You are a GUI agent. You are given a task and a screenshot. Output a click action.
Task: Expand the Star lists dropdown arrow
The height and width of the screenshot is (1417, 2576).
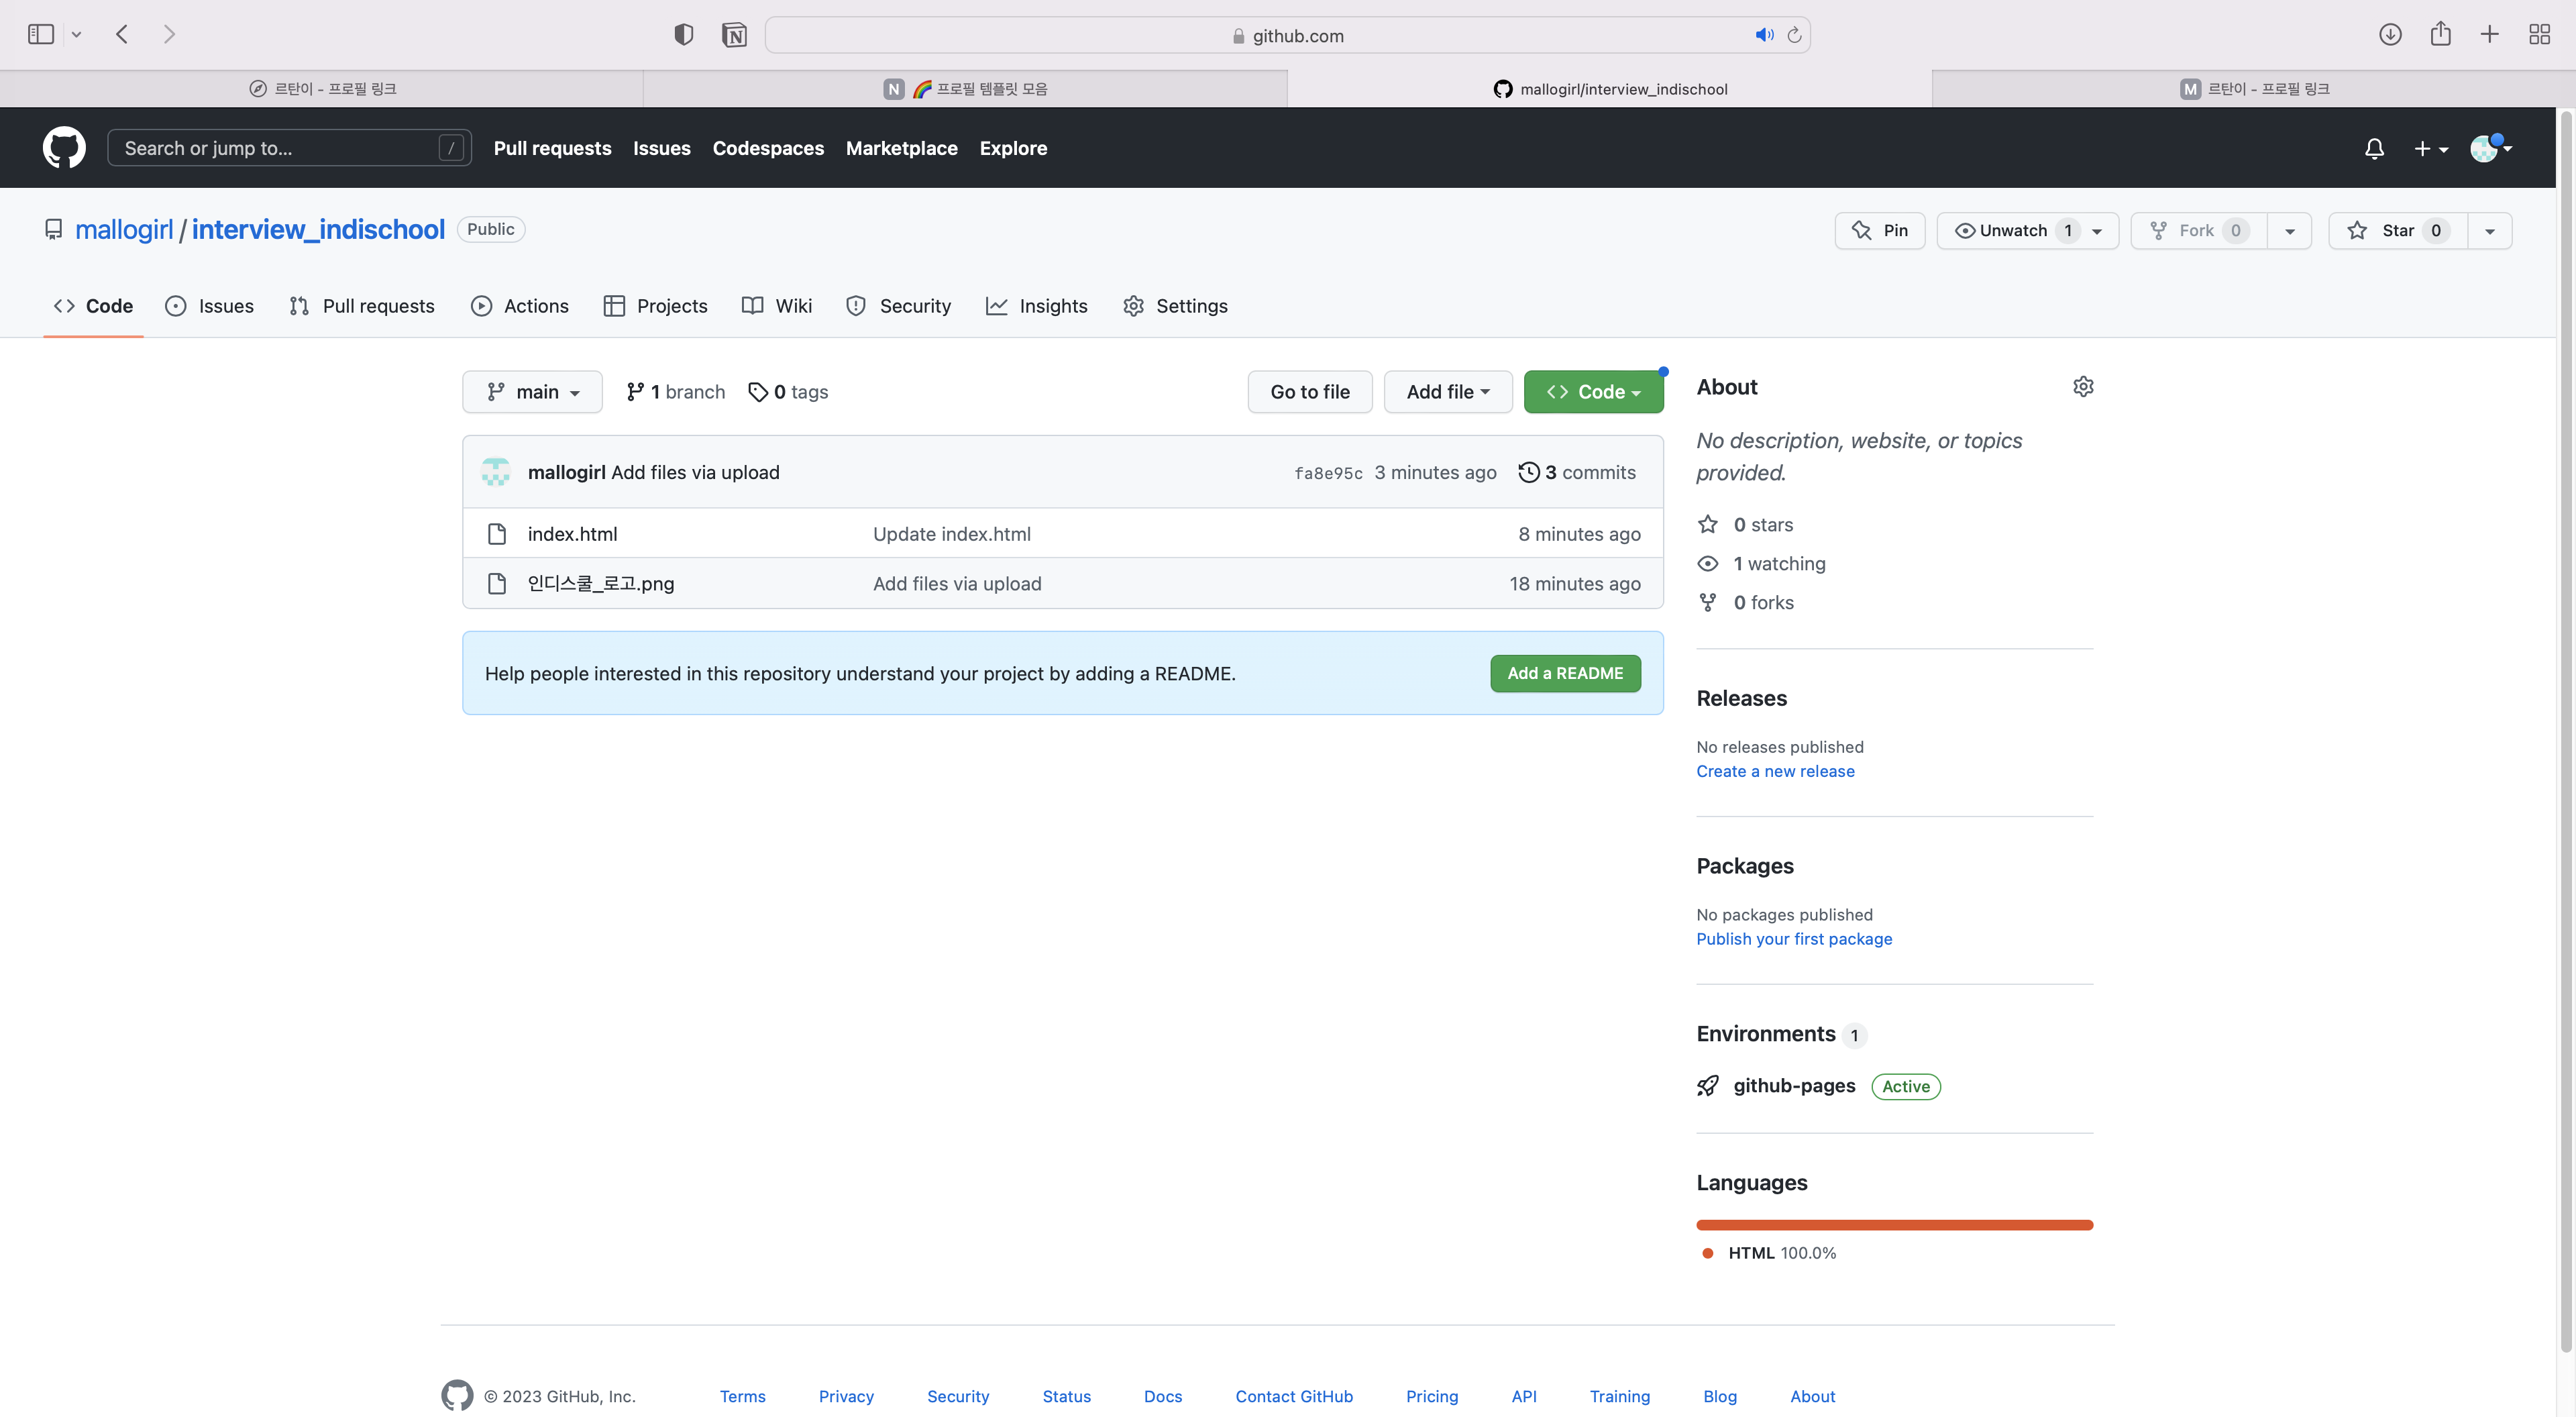tap(2490, 230)
